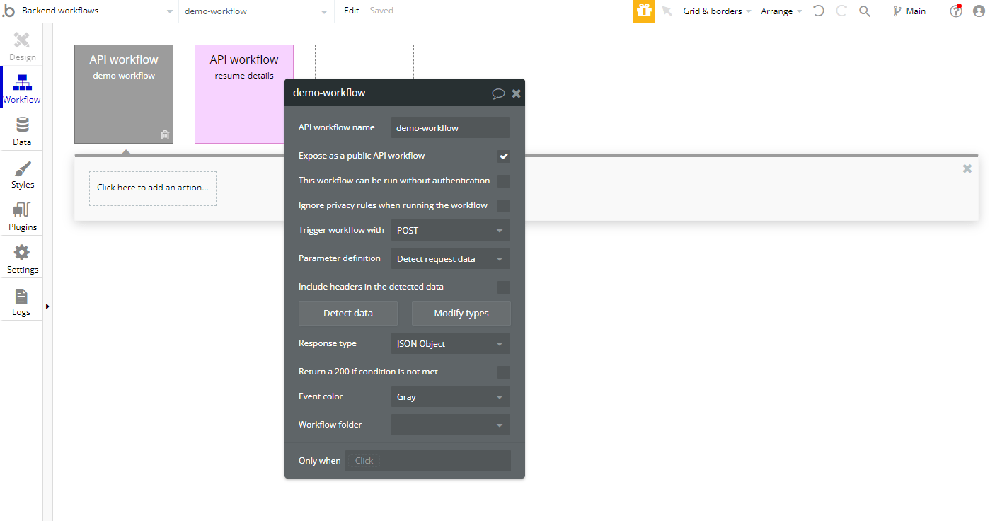
Task: Click the orange gift icon
Action: pyautogui.click(x=643, y=11)
